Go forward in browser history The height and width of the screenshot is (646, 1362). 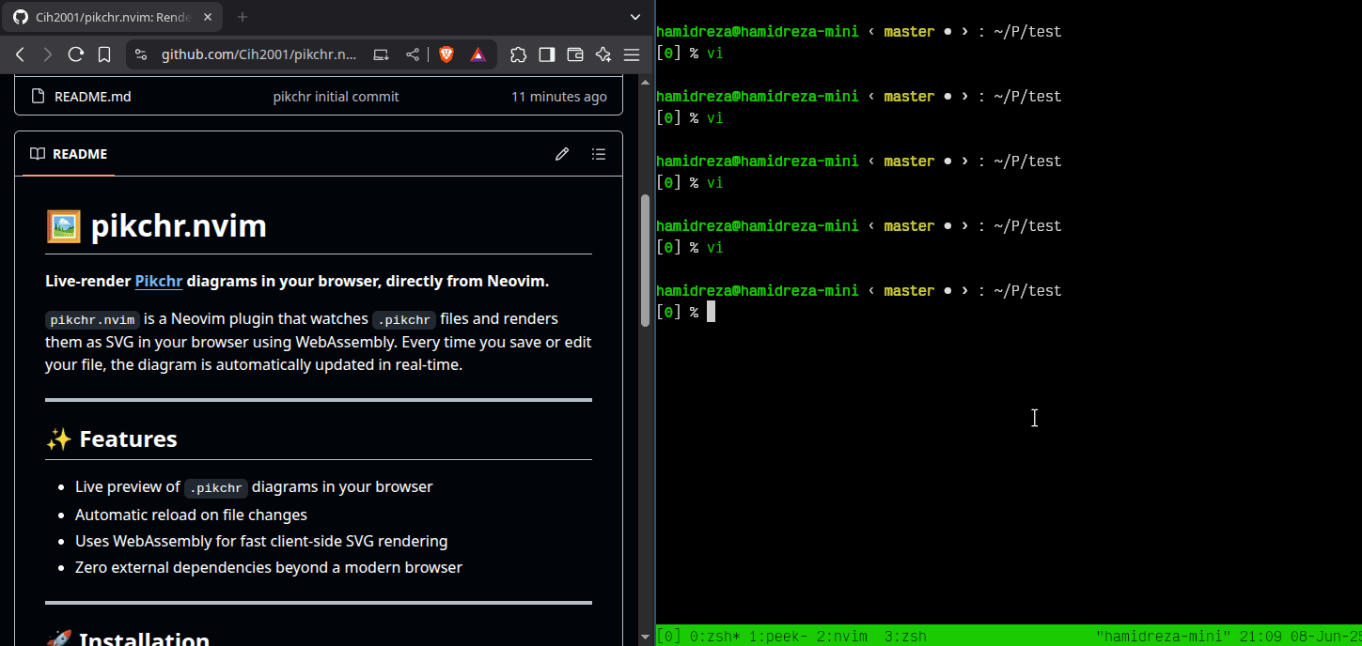click(x=48, y=54)
